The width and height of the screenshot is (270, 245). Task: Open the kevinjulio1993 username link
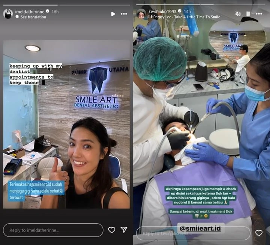click(x=162, y=12)
